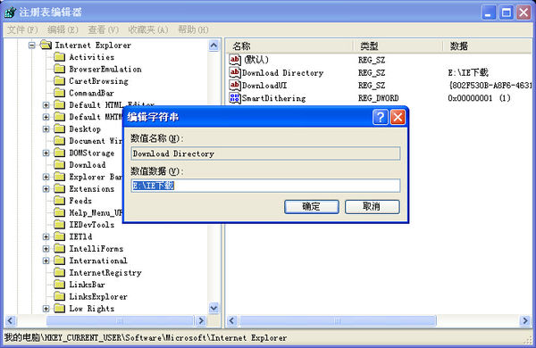Select the Low Rights folder icon
Viewport: 536px width, 348px height.
[60, 309]
